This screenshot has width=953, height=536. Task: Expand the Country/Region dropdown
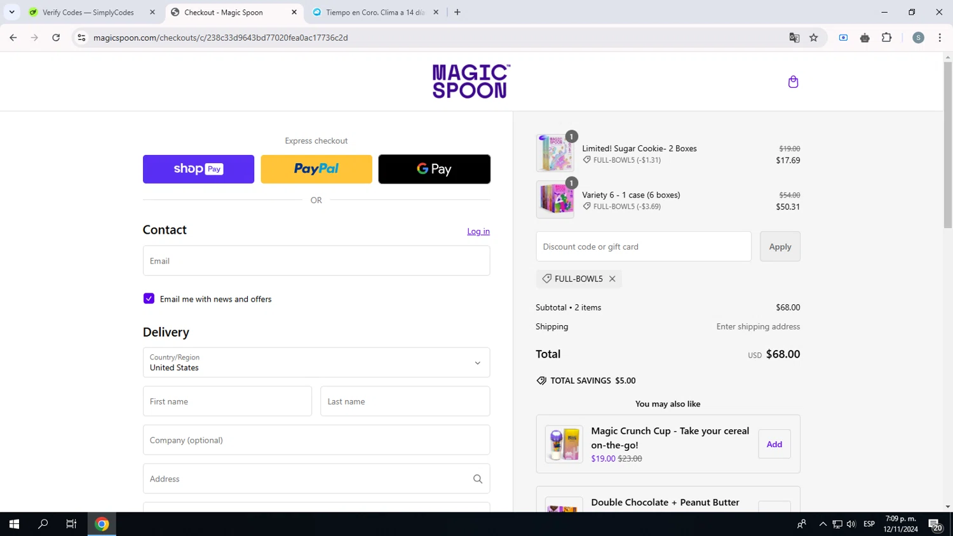(x=316, y=363)
